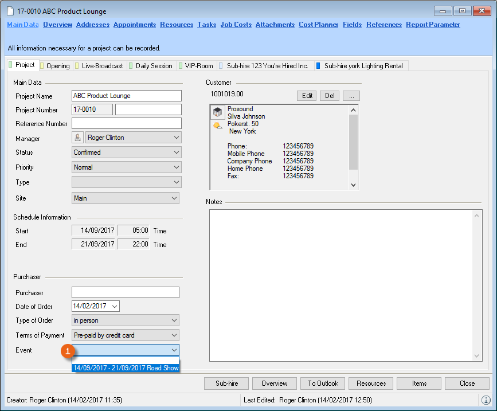
Task: Go to the Cost Planner section
Action: point(319,25)
